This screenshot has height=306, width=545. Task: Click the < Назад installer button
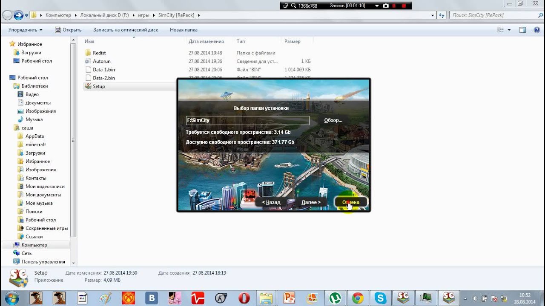[x=271, y=202]
